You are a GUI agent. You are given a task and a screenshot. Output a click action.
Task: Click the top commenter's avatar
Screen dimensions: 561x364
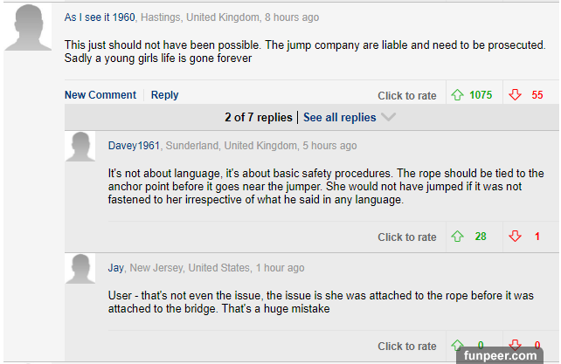click(x=27, y=27)
